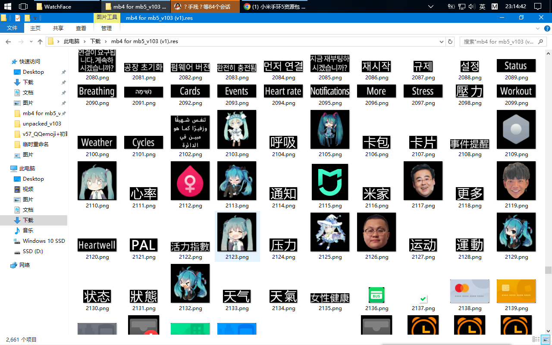Select 2136.png green BUS card icon
Image resolution: width=552 pixels, height=345 pixels.
[376, 295]
